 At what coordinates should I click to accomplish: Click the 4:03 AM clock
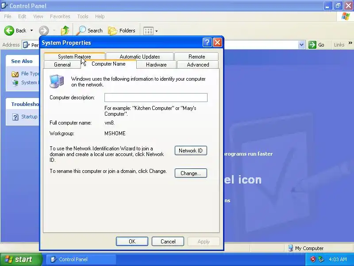pos(338,259)
